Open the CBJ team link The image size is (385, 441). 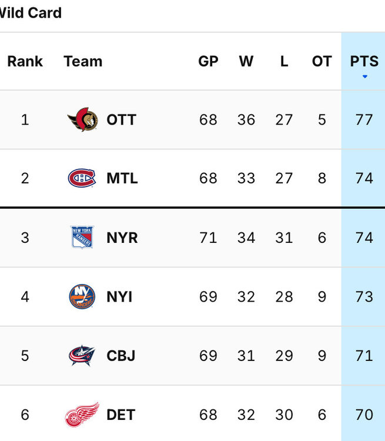pyautogui.click(x=121, y=356)
